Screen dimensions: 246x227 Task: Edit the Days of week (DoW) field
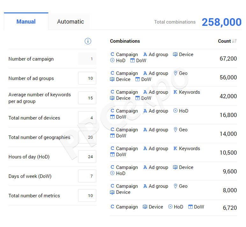pos(87,176)
